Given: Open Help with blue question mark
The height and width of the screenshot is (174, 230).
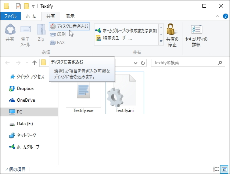Looking at the screenshot, I should [225, 16].
